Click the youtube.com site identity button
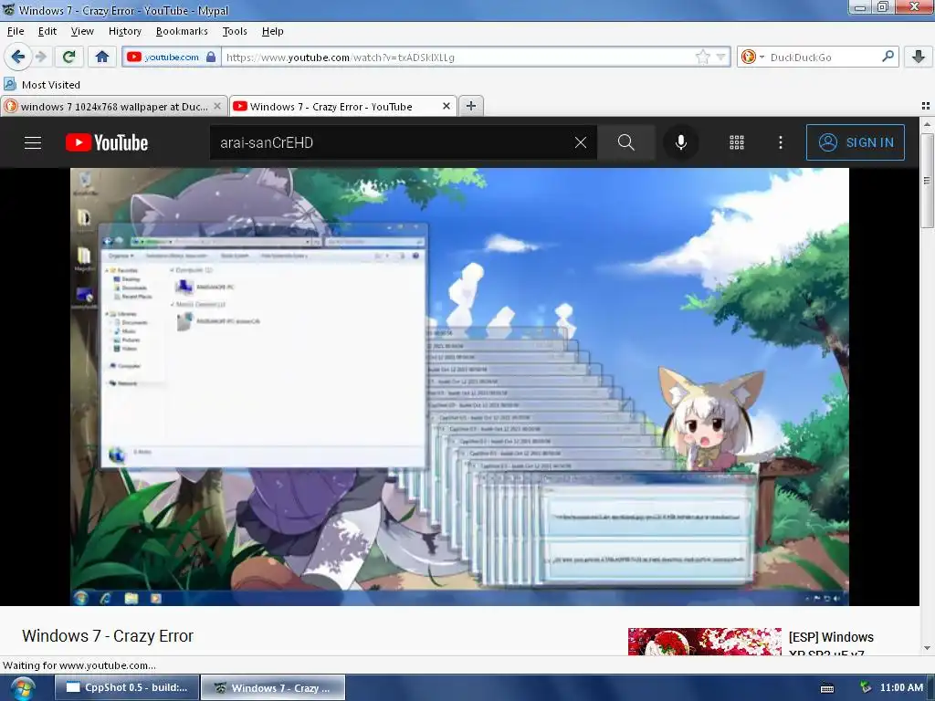The height and width of the screenshot is (701, 935). (x=172, y=57)
